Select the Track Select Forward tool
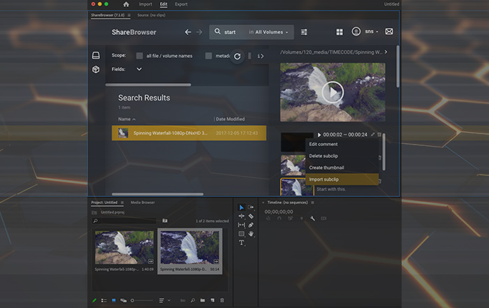Viewport: 489px width, 308px height. [251, 207]
